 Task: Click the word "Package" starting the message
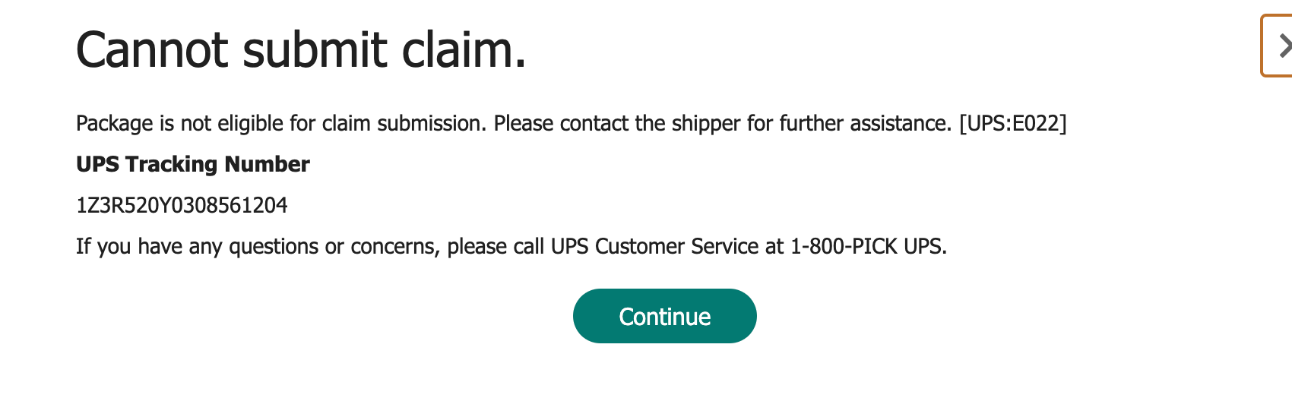[x=114, y=123]
